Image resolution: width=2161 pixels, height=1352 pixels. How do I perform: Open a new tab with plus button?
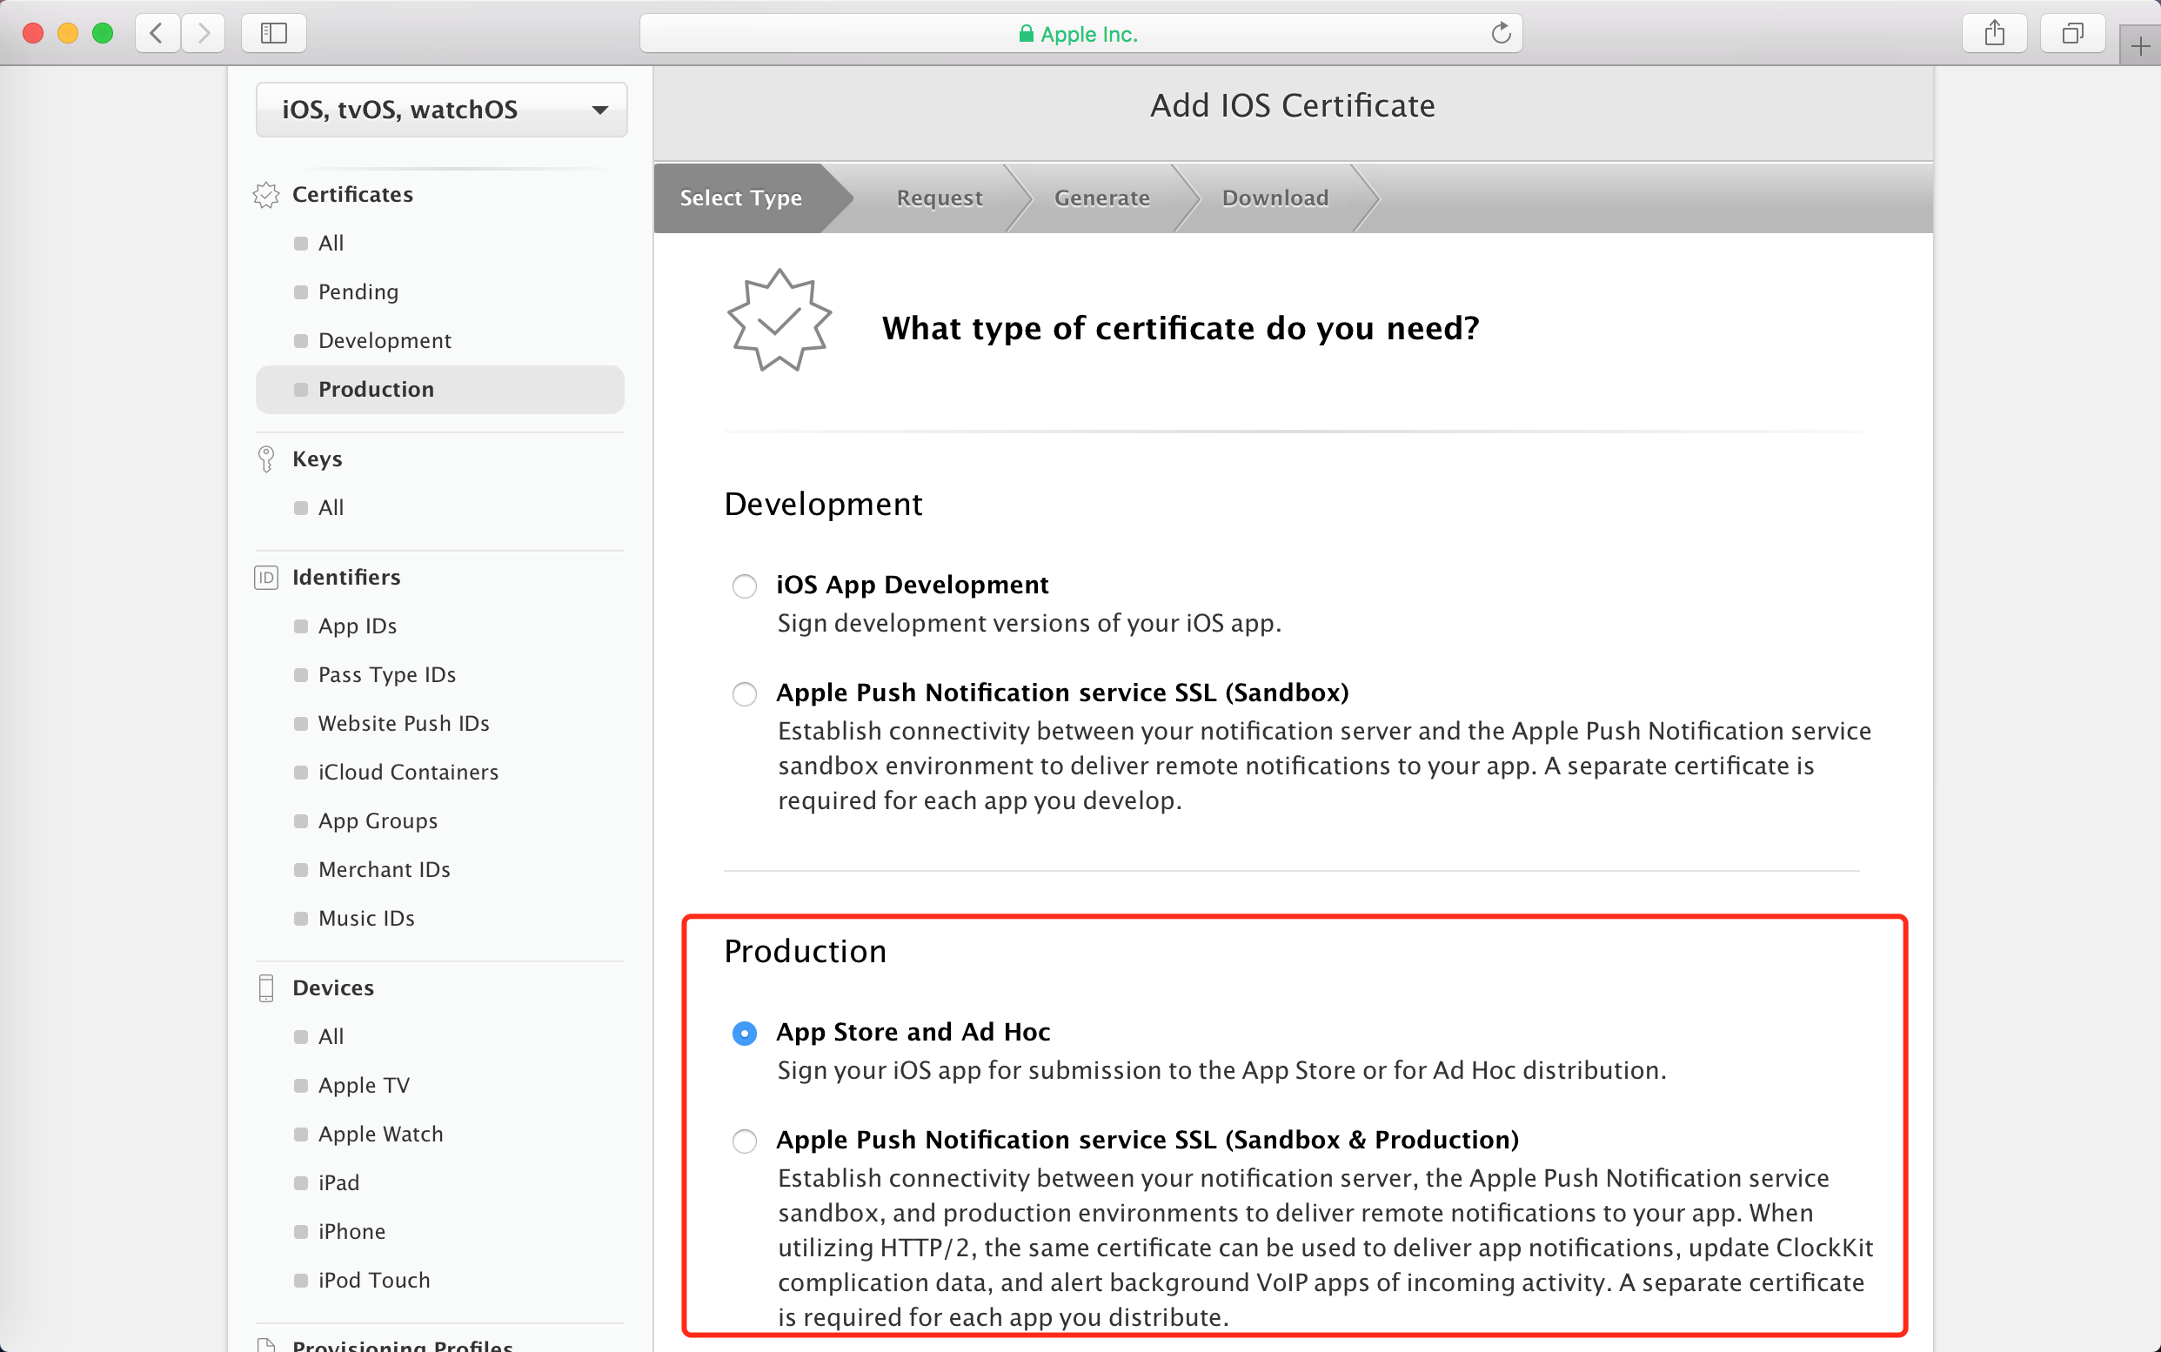pyautogui.click(x=2140, y=45)
